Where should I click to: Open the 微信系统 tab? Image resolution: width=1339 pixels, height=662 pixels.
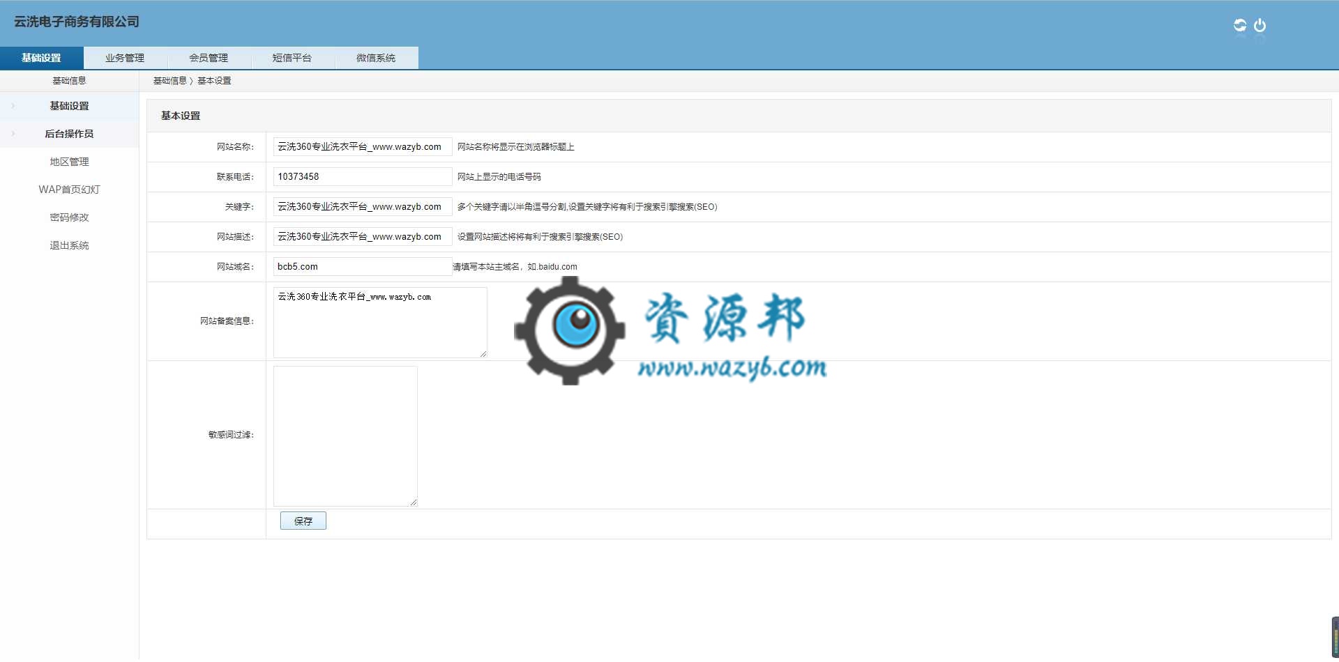[x=377, y=58]
